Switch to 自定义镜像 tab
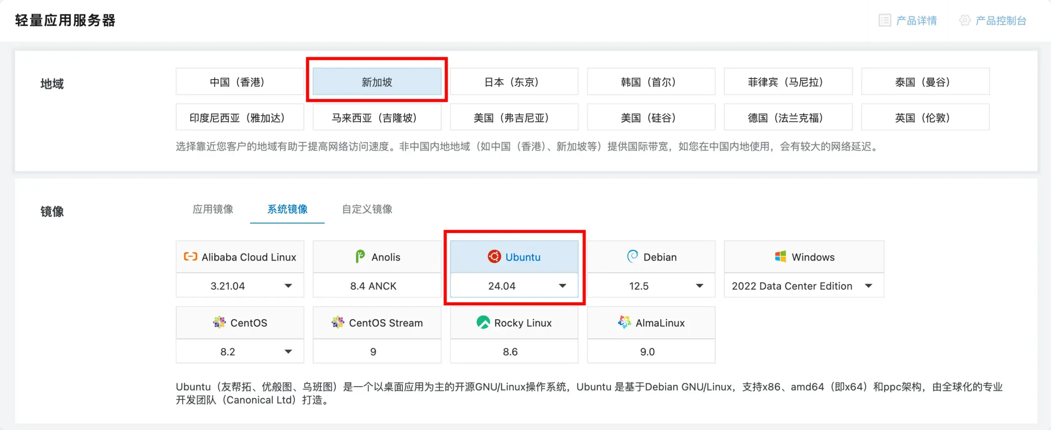This screenshot has width=1051, height=430. (367, 209)
